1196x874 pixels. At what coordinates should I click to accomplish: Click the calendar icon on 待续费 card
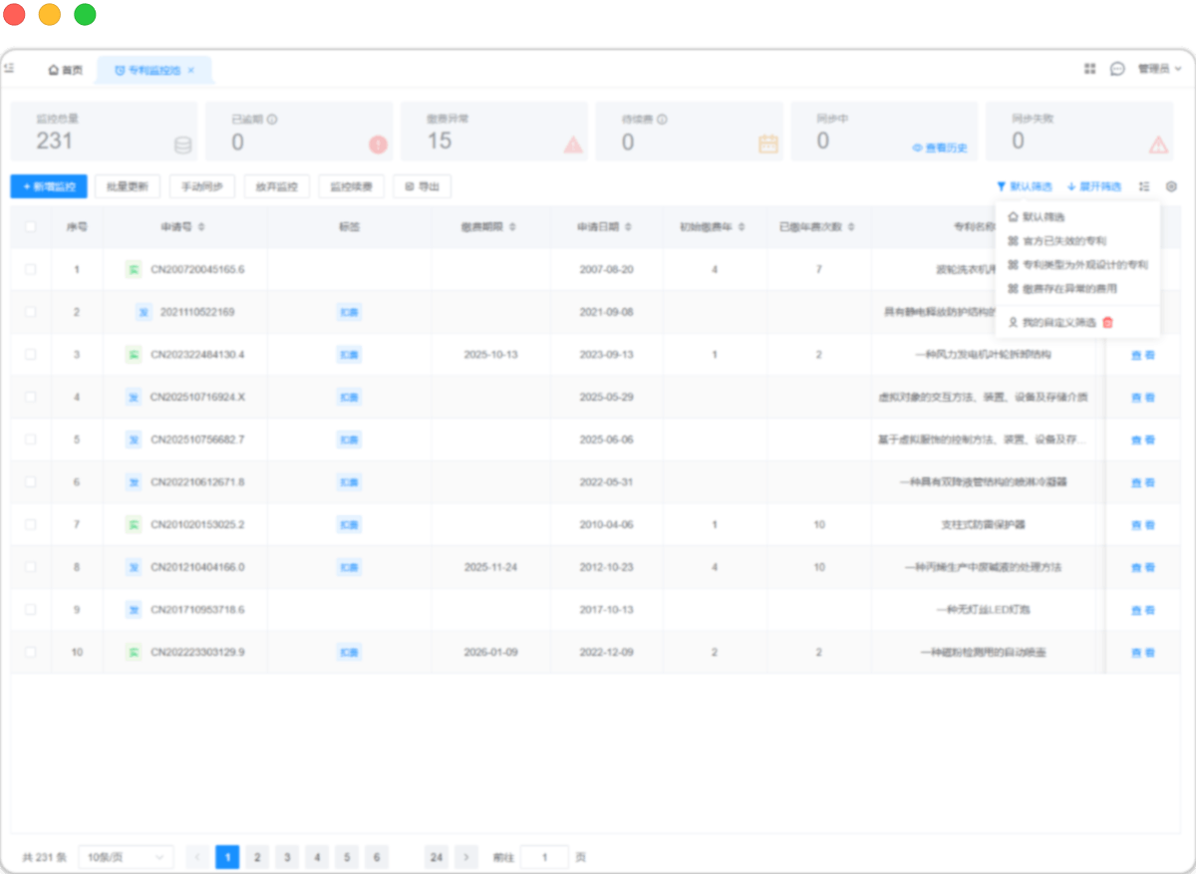point(766,144)
